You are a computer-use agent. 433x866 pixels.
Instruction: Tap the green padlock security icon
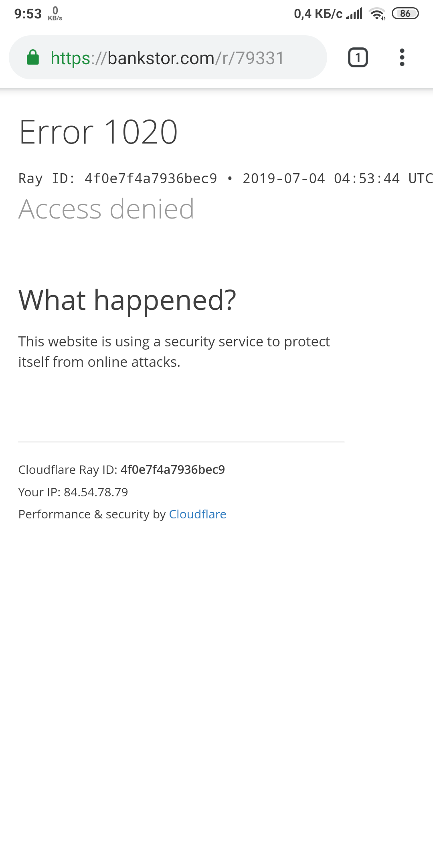click(33, 58)
